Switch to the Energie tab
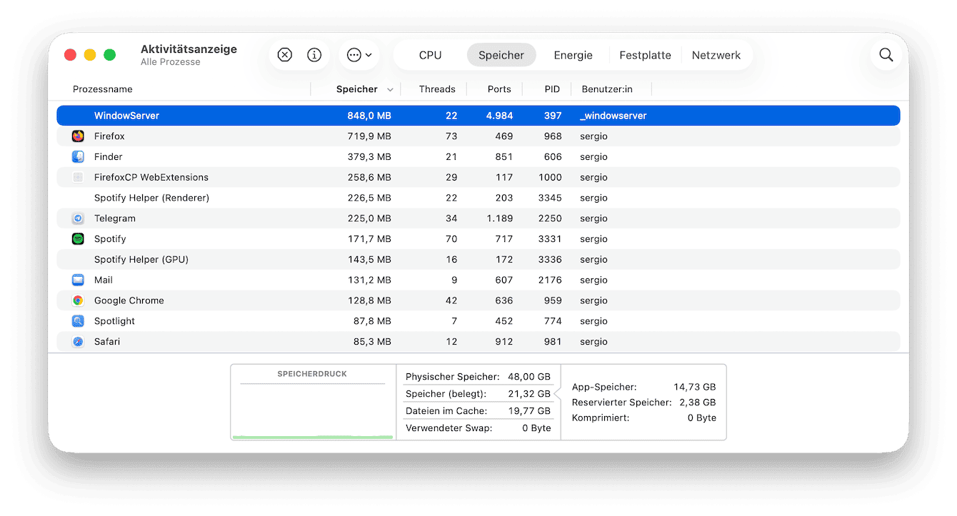The image size is (957, 516). point(573,55)
